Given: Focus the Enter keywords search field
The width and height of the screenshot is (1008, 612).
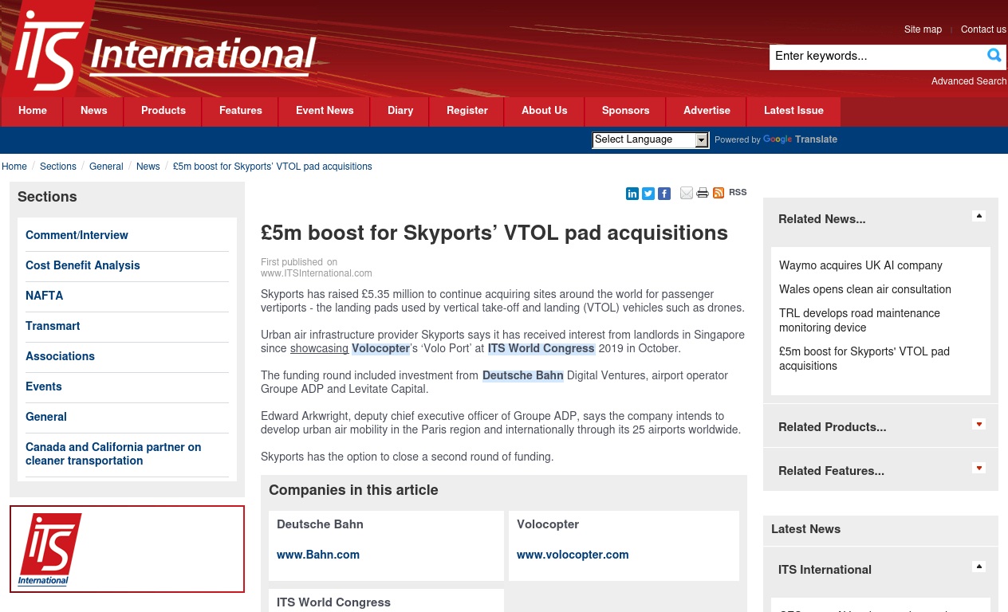Looking at the screenshot, I should [877, 57].
